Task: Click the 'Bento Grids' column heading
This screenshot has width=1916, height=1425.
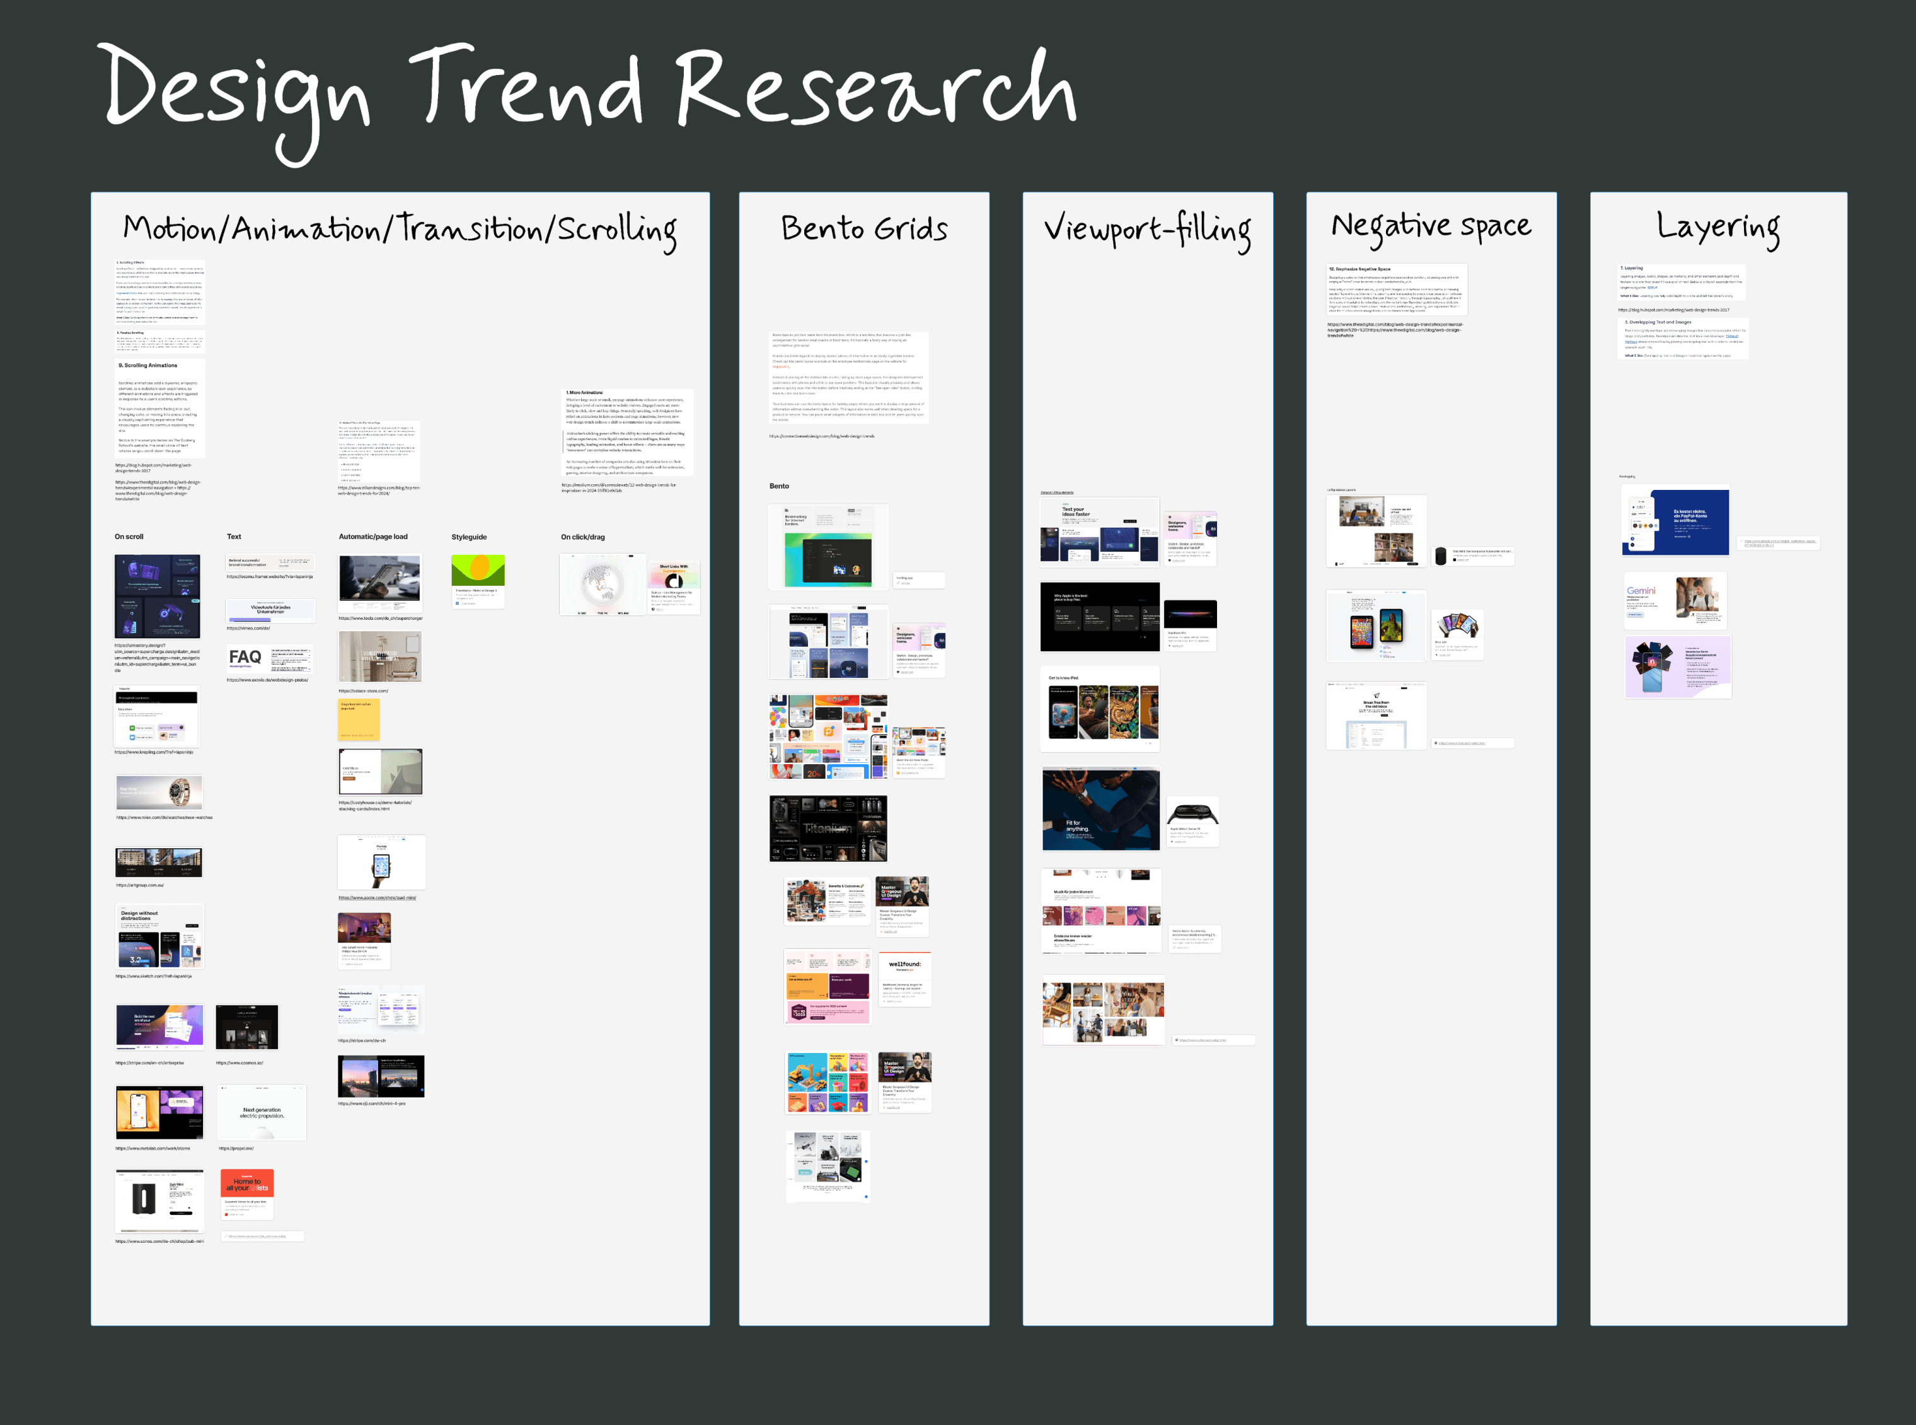Action: coord(863,229)
